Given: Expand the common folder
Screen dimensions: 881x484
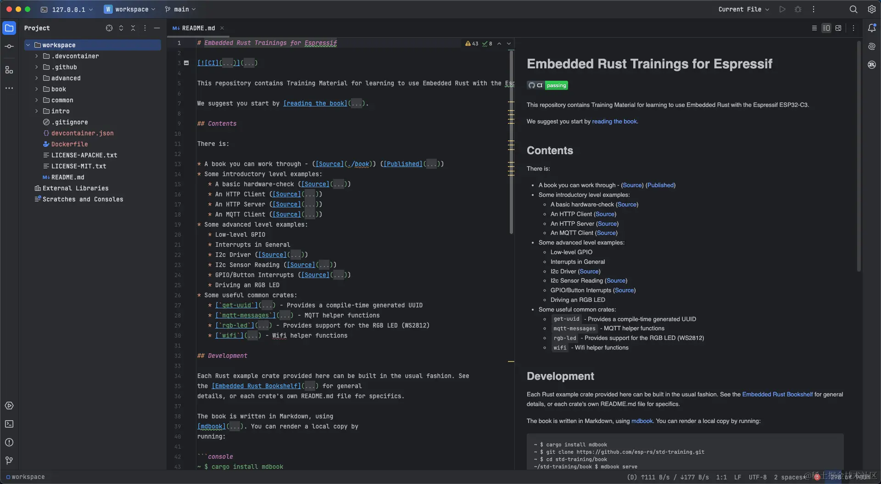Looking at the screenshot, I should coord(37,100).
